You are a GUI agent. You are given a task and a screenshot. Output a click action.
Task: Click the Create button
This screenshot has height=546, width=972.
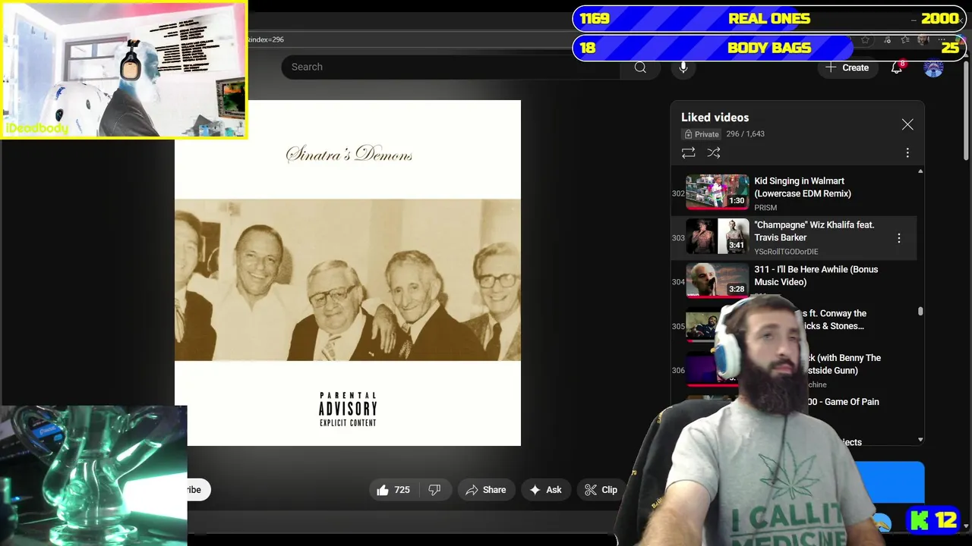(x=847, y=67)
